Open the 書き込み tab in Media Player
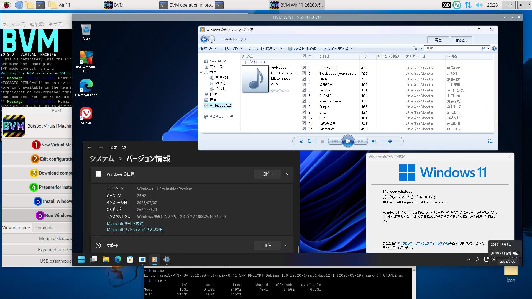The height and width of the screenshot is (299, 532). (461, 40)
